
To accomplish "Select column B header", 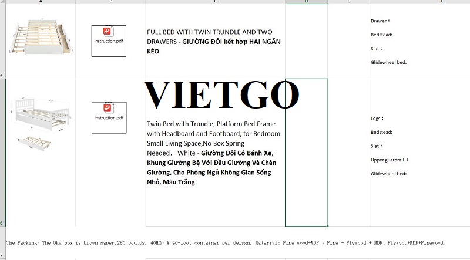I will click(x=110, y=2).
